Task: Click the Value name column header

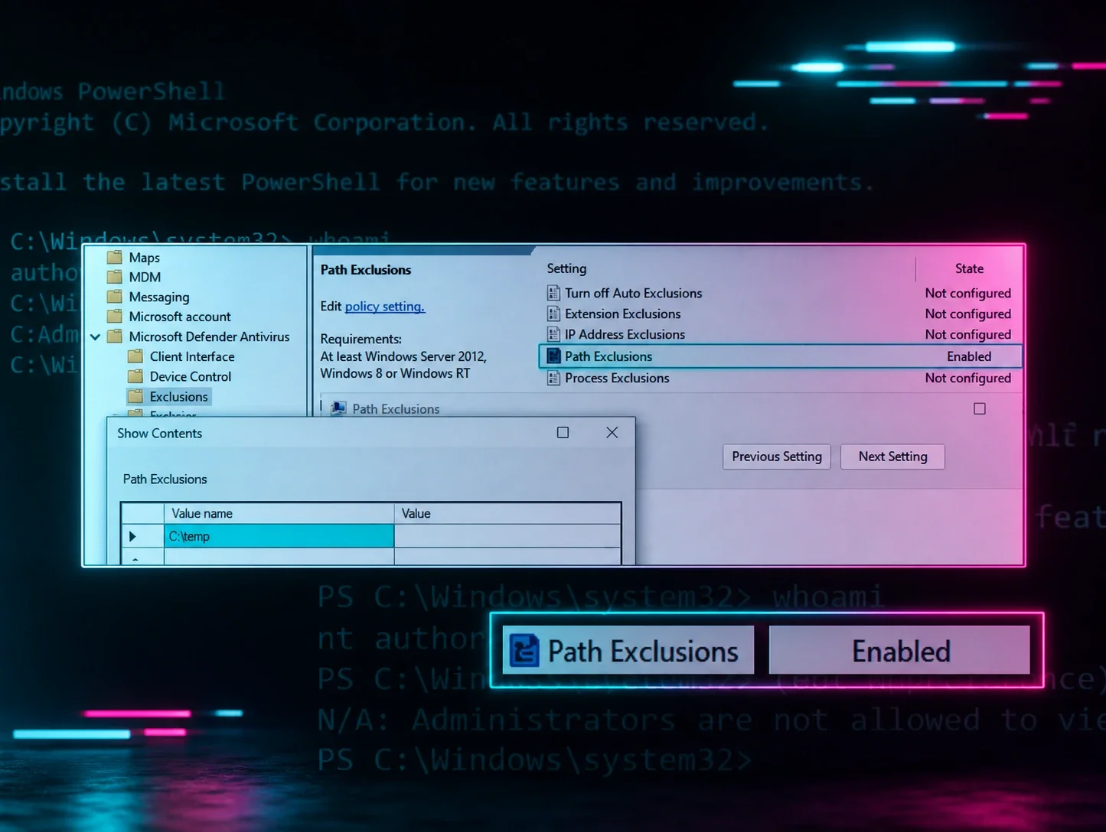Action: (x=279, y=514)
